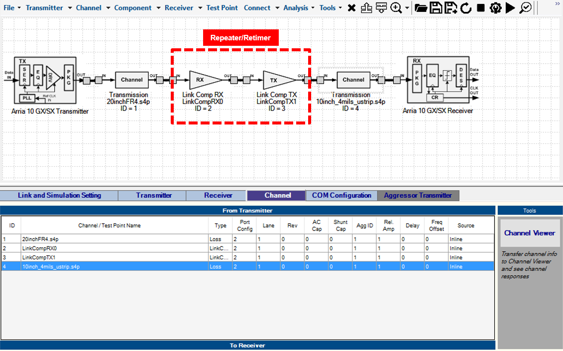563x351 pixels.
Task: Click the gear settings icon
Action: 495,8
